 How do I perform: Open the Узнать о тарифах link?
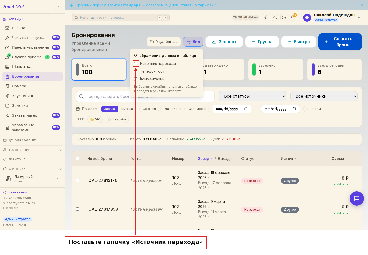point(197,5)
